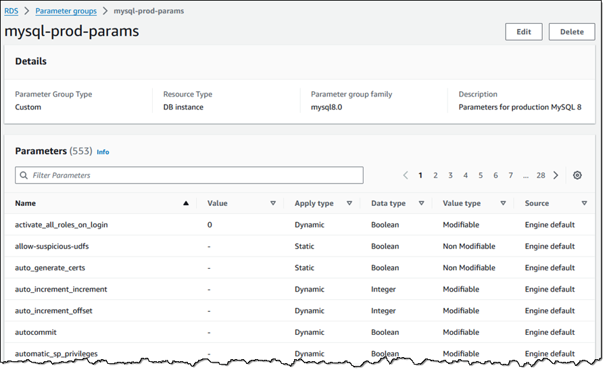
Task: Click the Value type column sort arrow
Action: 503,203
